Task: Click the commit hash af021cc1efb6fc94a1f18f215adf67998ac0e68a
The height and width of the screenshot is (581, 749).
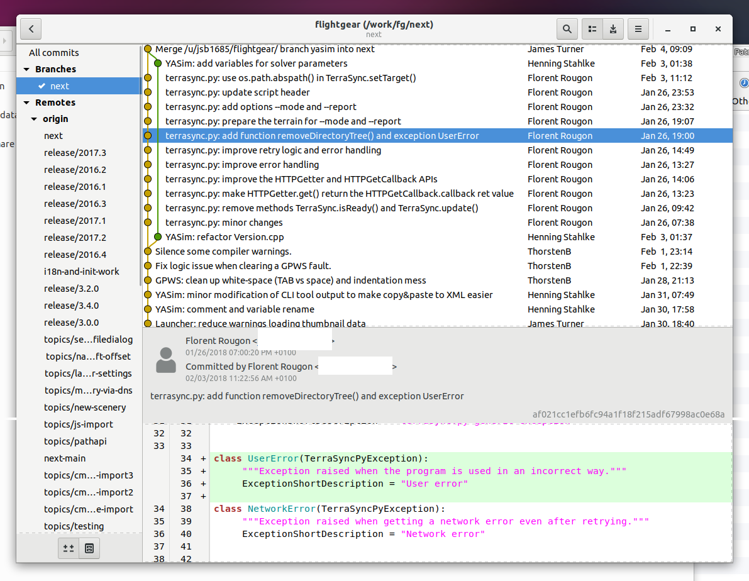Action: pyautogui.click(x=629, y=414)
